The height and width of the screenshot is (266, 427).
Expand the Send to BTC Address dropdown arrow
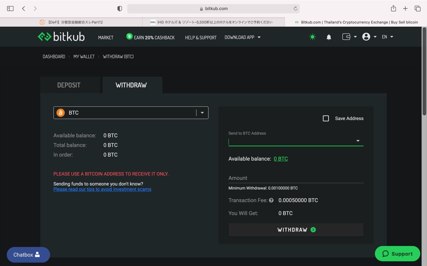pyautogui.click(x=358, y=141)
